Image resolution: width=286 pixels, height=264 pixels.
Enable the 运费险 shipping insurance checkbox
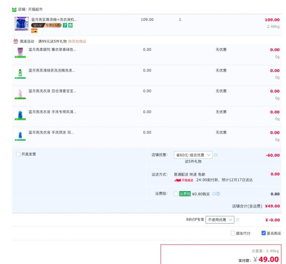click(176, 194)
